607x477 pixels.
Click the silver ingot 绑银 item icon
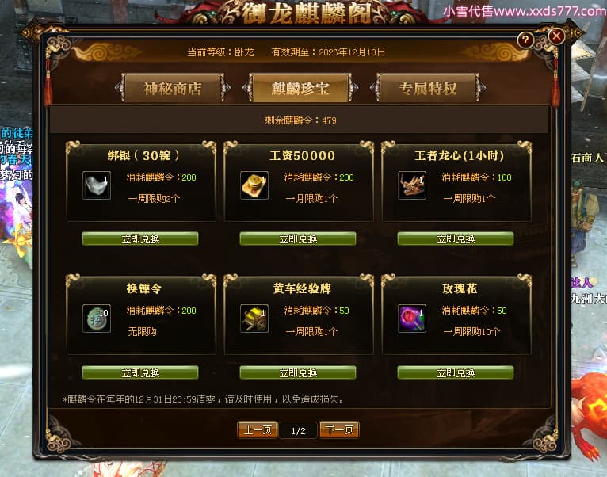97,185
